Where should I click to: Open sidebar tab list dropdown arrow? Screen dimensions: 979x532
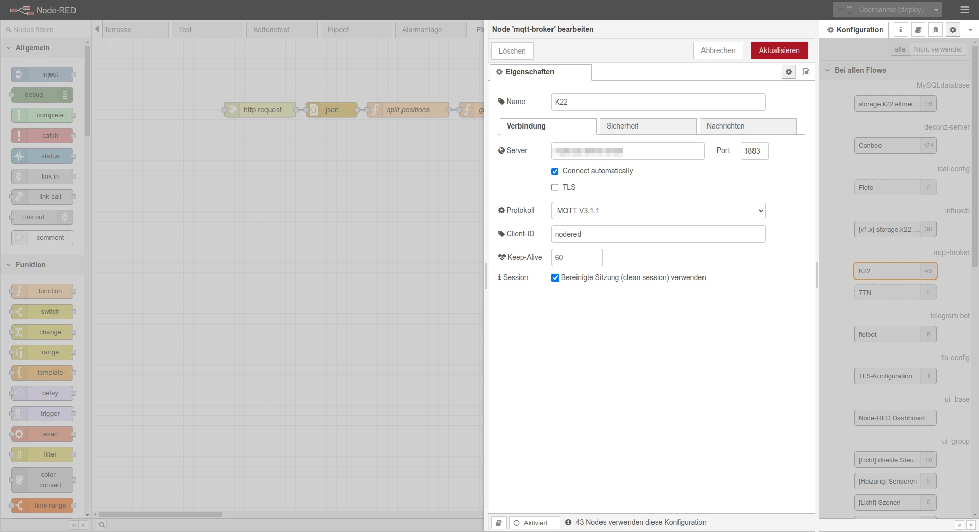point(970,30)
